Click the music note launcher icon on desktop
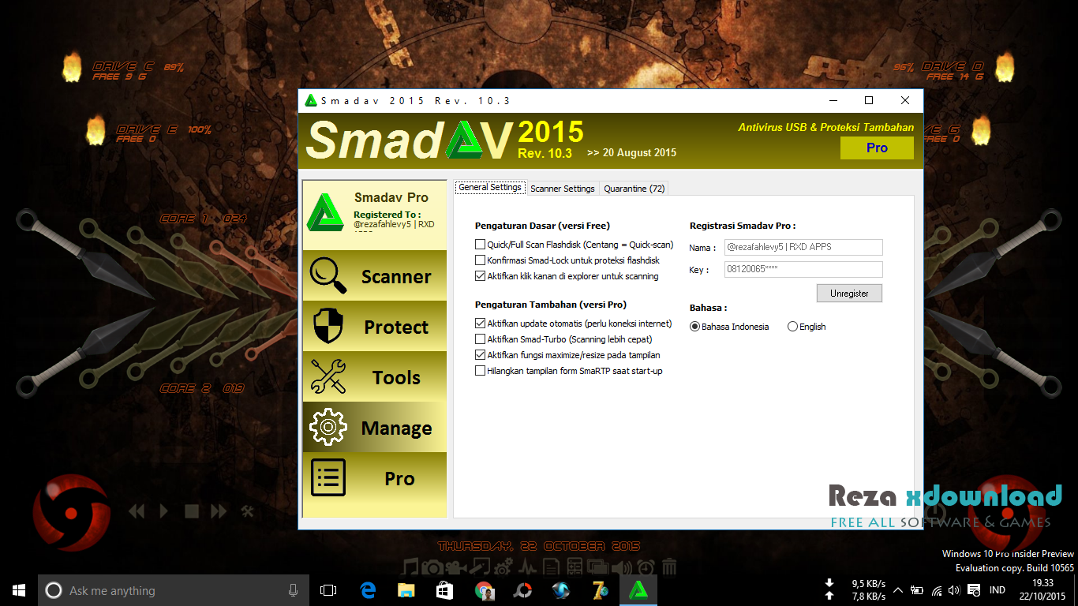Viewport: 1078px width, 606px height. click(410, 567)
